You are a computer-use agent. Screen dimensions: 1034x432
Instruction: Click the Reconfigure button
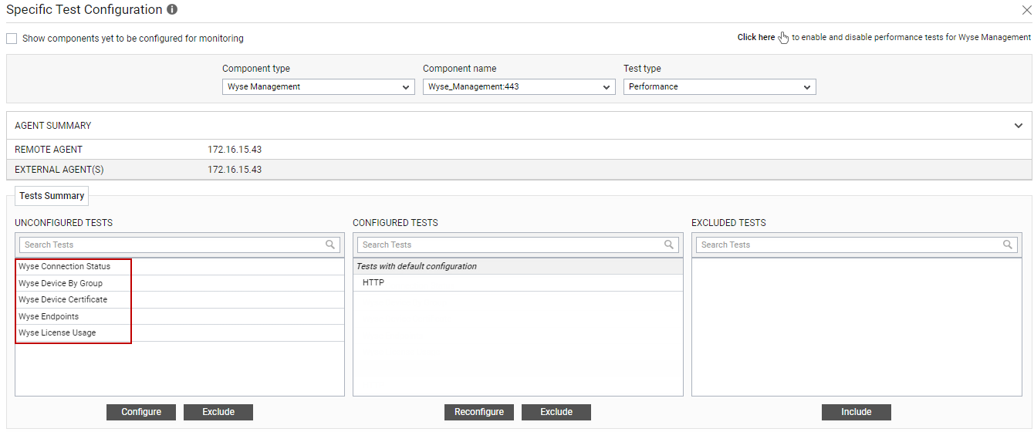coord(479,412)
